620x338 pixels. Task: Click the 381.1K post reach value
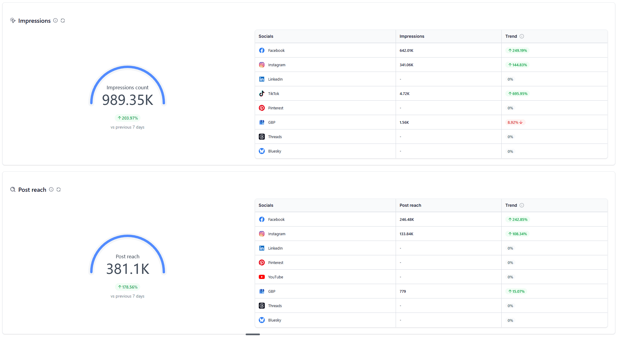click(128, 269)
